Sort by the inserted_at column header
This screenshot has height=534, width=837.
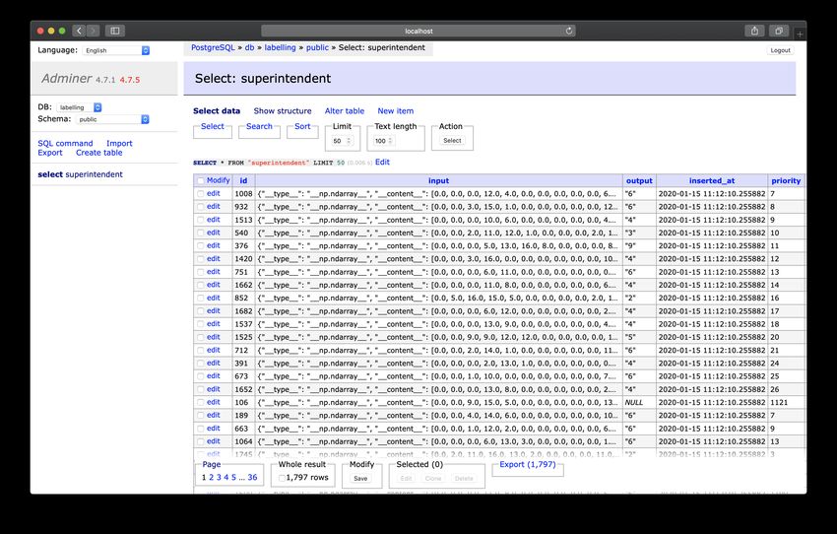pos(712,181)
